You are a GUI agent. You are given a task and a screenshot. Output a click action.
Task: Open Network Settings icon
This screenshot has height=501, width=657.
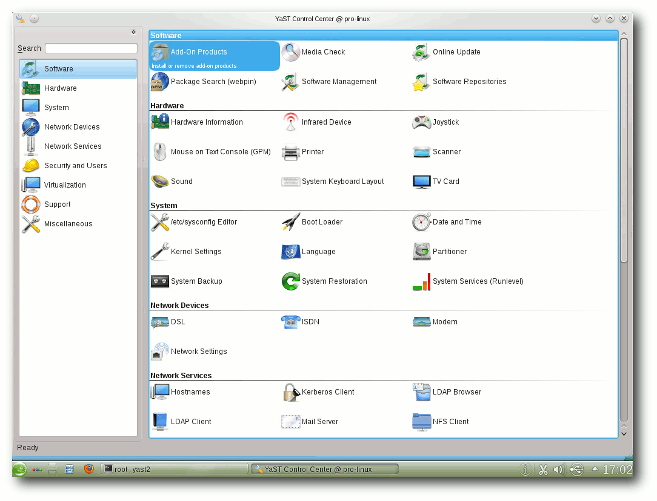tap(159, 352)
